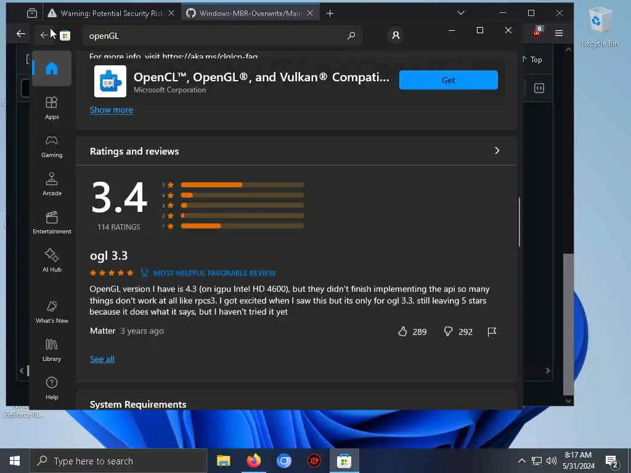View What's New in the Store

click(52, 312)
